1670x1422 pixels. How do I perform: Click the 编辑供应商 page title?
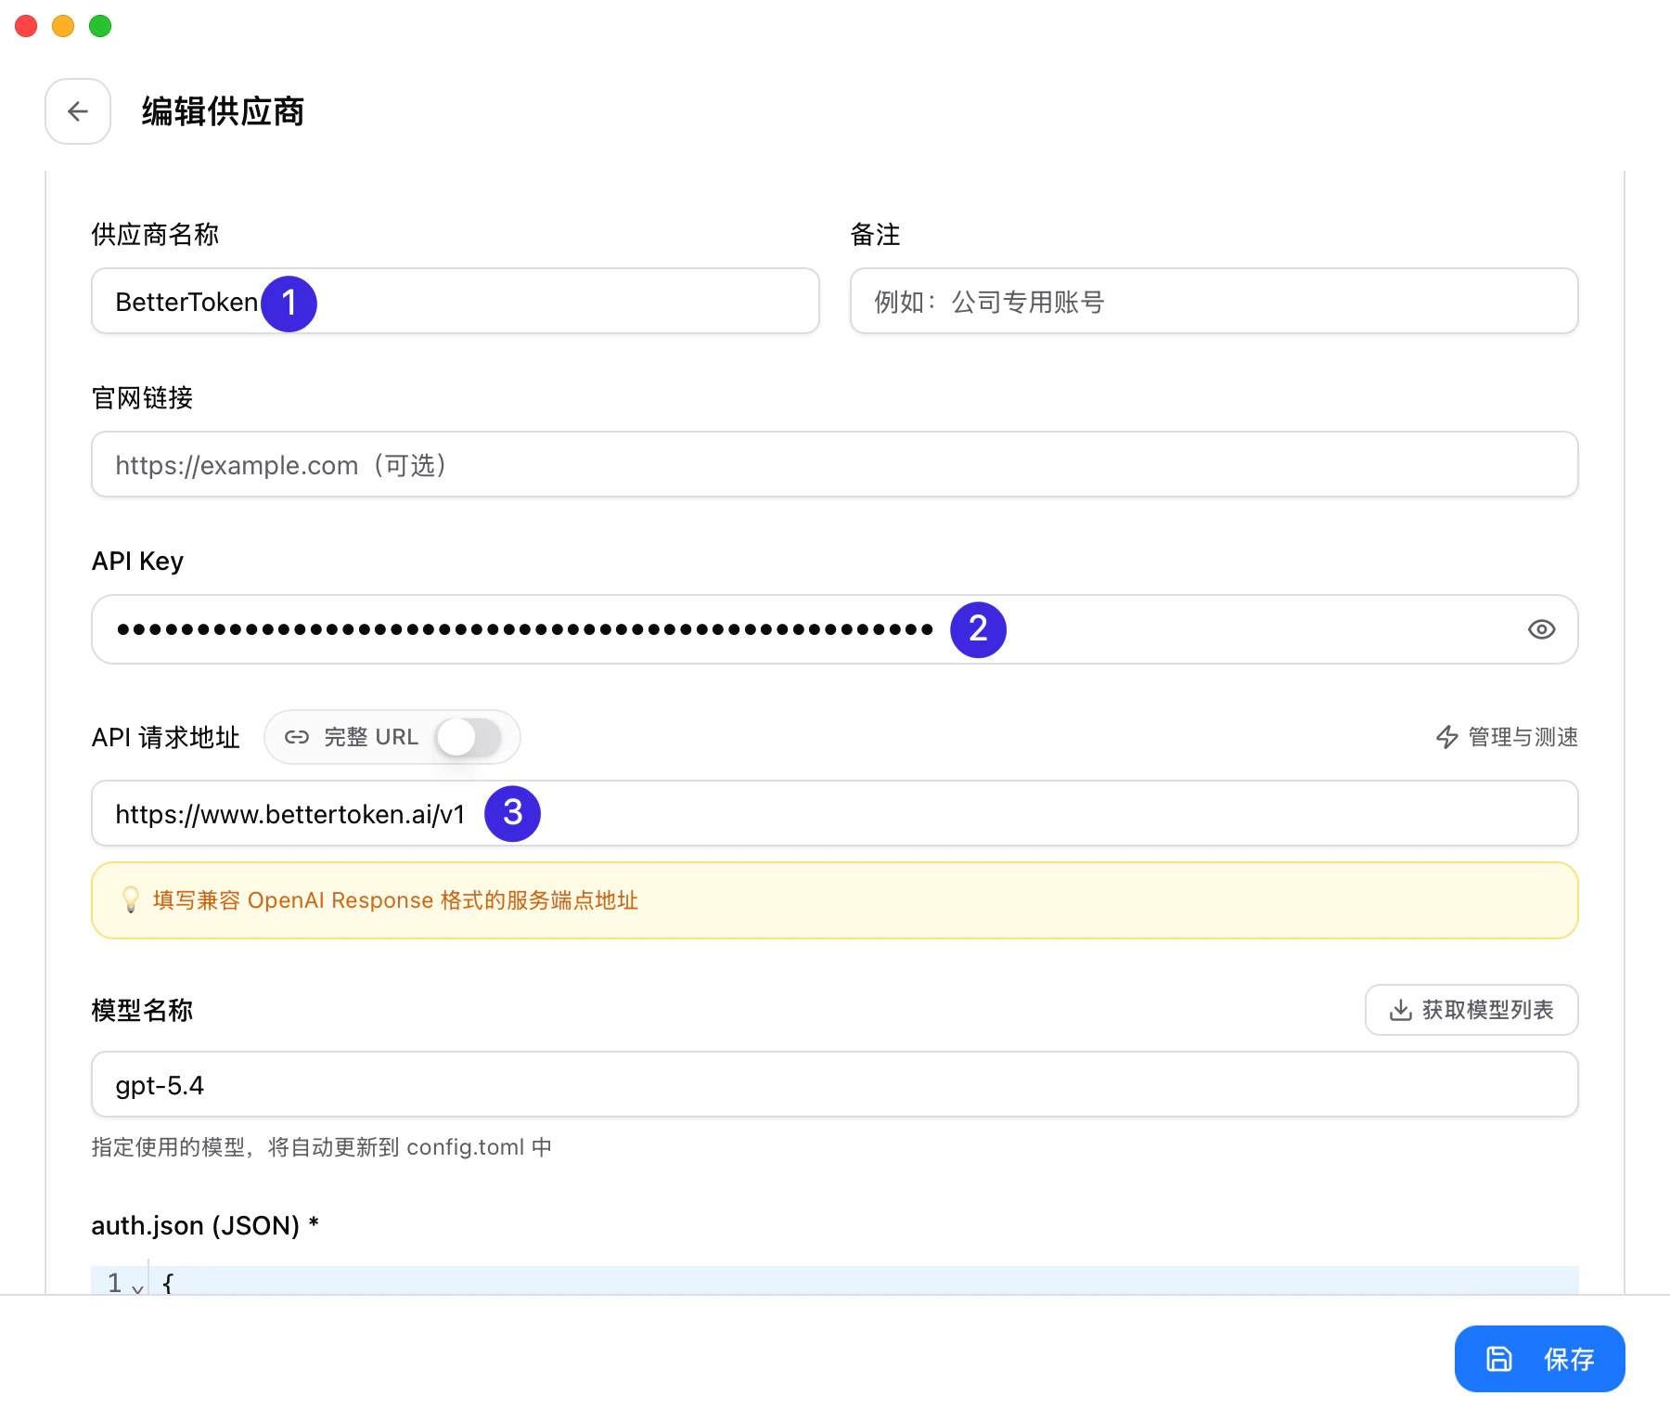pyautogui.click(x=223, y=111)
